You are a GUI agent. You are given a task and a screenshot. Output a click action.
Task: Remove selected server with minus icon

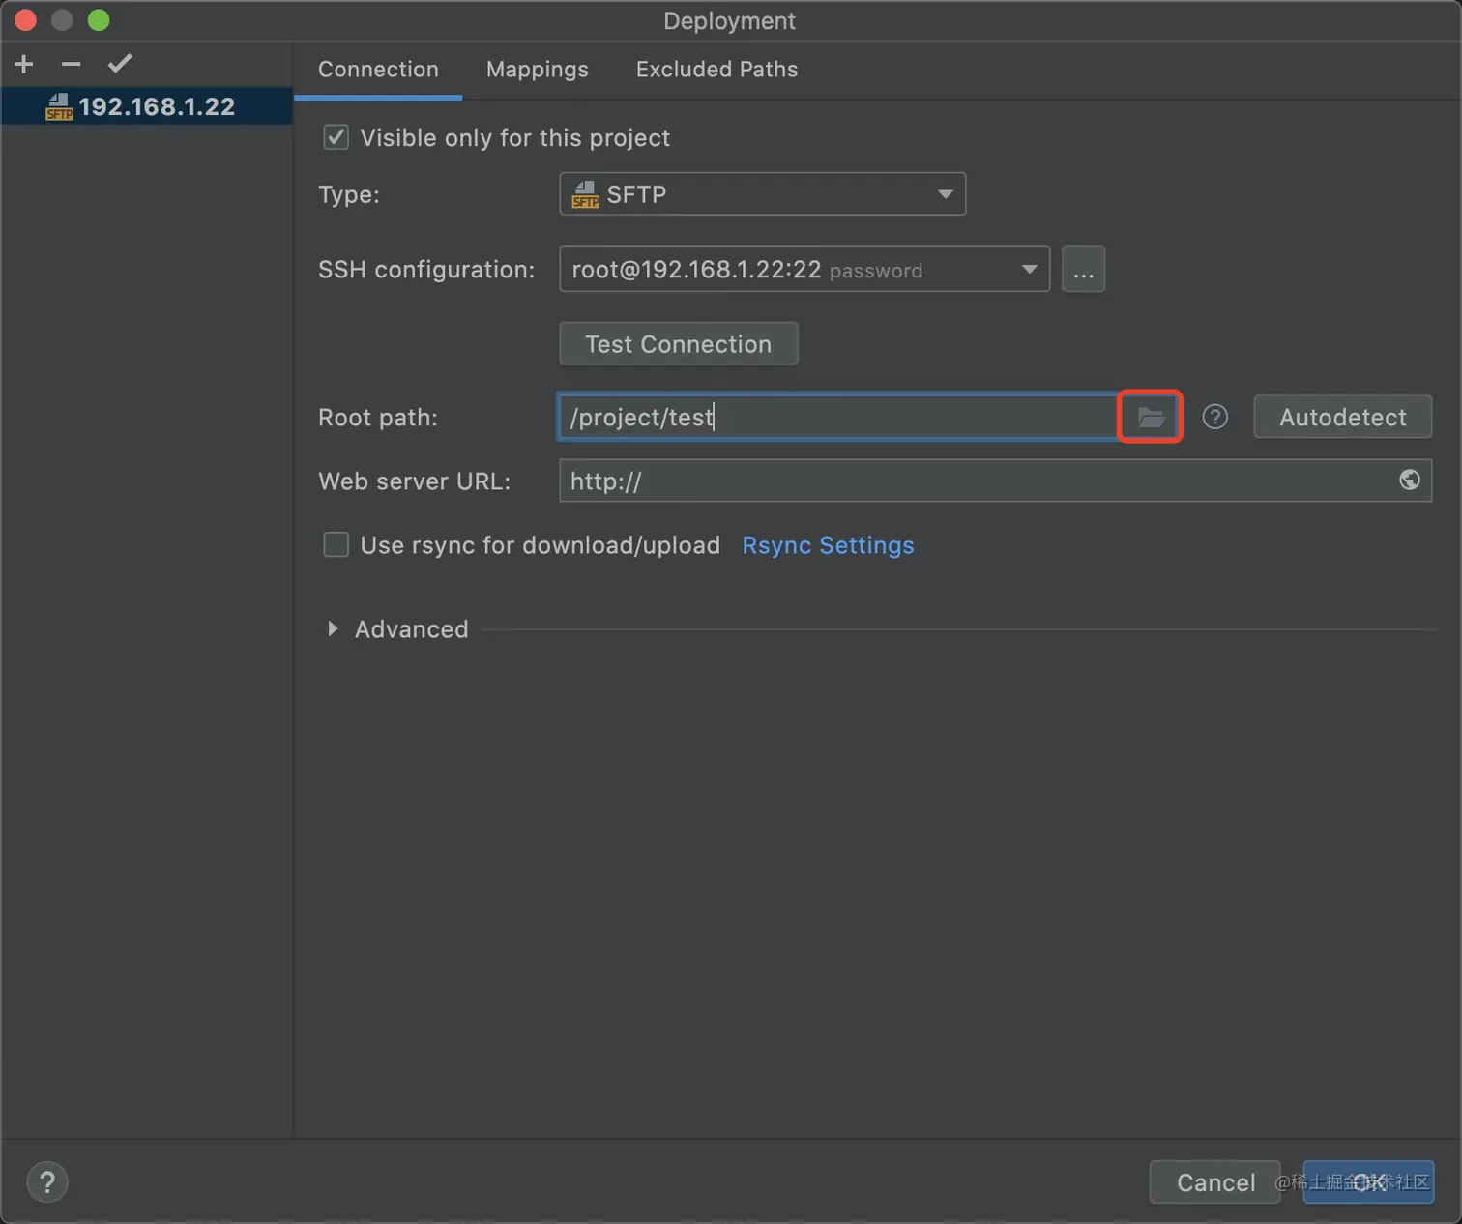[71, 65]
